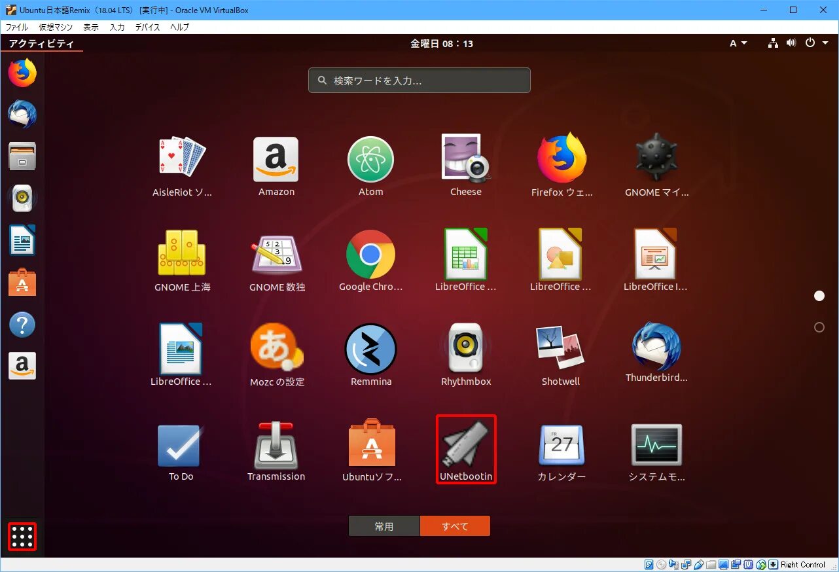Toggle the Show Applications grid button
Viewport: 839px width, 572px height.
(x=22, y=537)
